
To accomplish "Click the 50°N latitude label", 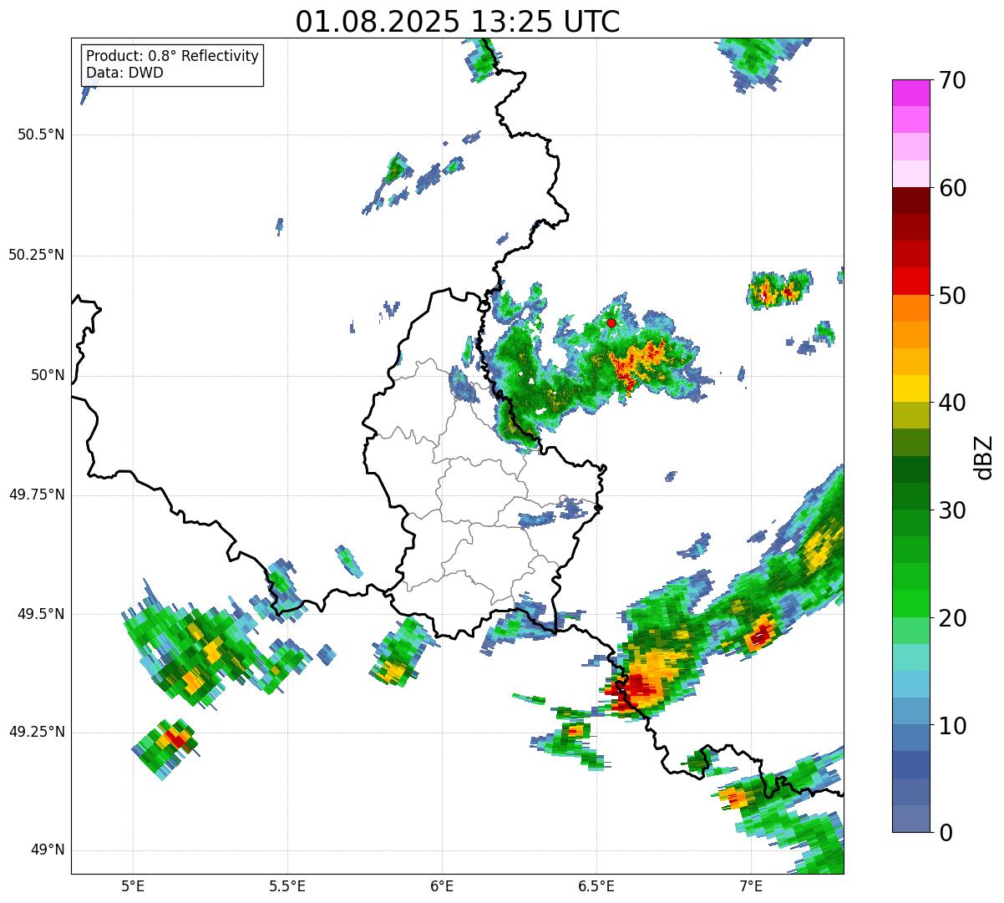I will pyautogui.click(x=48, y=375).
